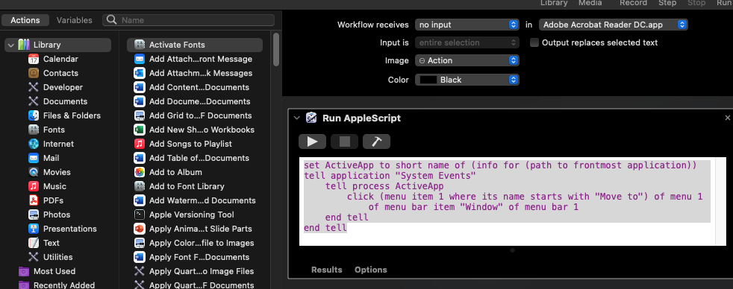Select Apply Quart...o Image Files action
The image size is (733, 289).
[x=195, y=271]
